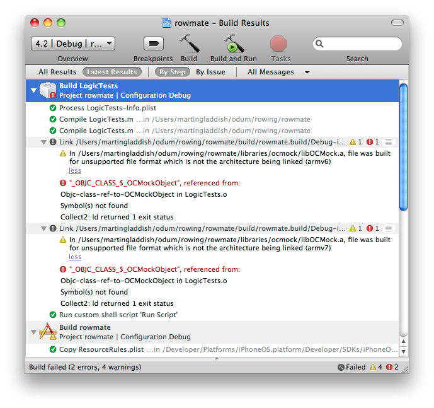Collapse the Build rowmate group
This screenshot has height=408, width=434.
point(34,332)
